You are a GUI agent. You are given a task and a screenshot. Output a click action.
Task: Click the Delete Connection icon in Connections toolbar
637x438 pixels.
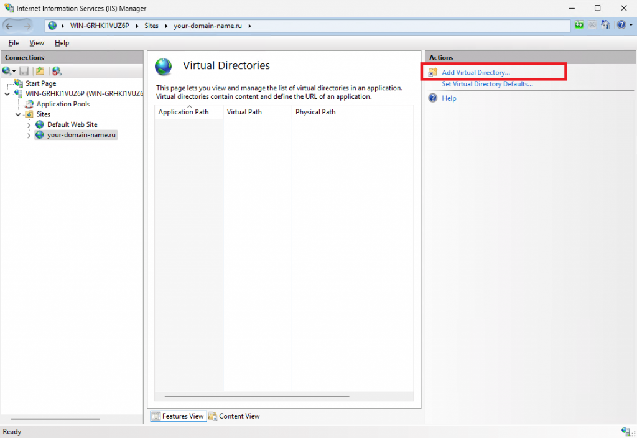click(x=57, y=71)
